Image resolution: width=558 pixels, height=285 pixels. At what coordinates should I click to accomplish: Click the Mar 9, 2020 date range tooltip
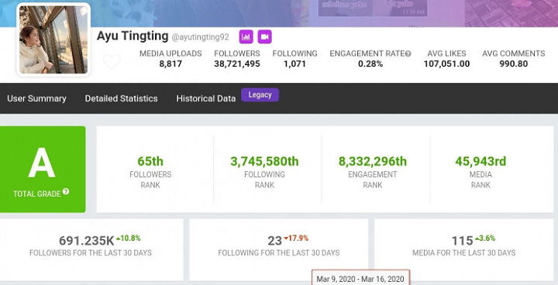(360, 277)
